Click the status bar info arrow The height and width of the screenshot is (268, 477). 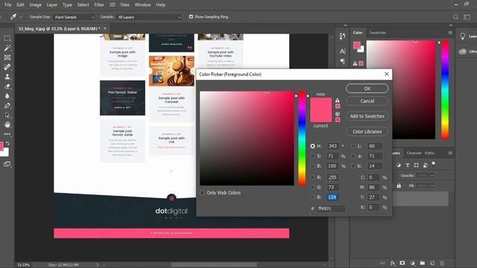coord(97,265)
